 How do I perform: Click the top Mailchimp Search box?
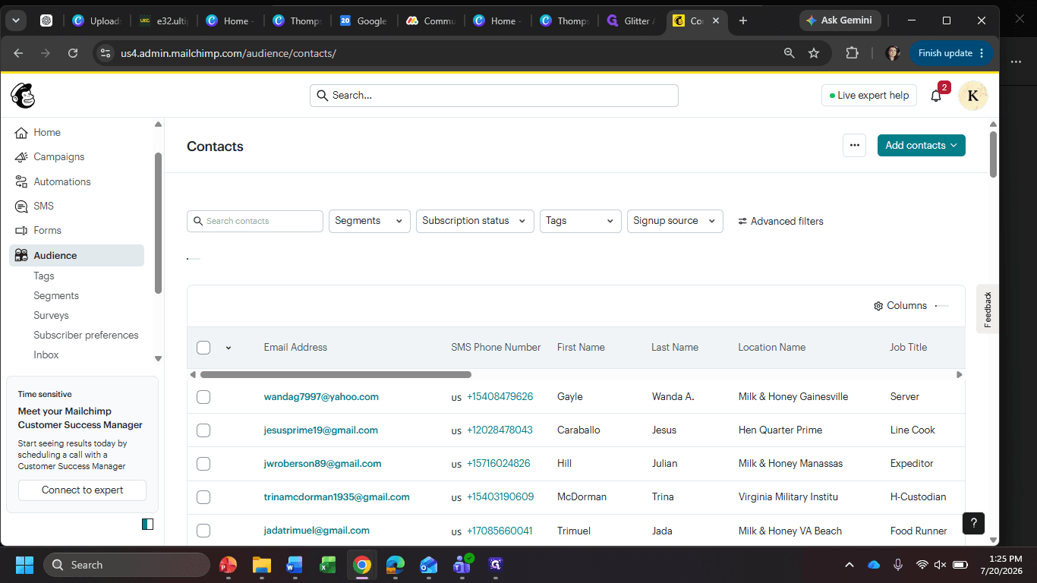pos(494,96)
